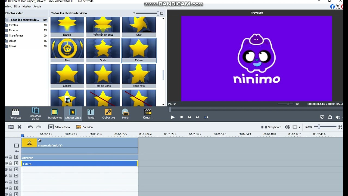348x196 pixels.
Task: Click the large thumbnail size icon
Action: pyautogui.click(x=162, y=13)
